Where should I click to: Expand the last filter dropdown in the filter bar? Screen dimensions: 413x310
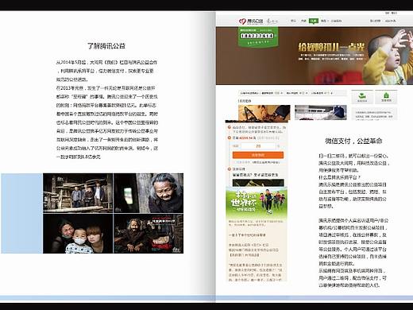click(x=322, y=93)
